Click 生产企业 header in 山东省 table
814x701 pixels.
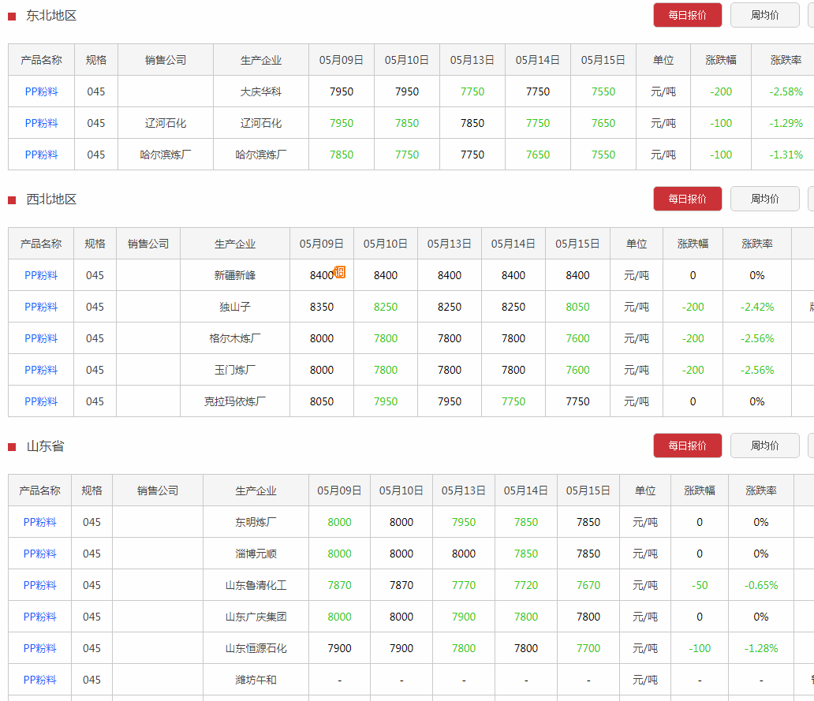pyautogui.click(x=256, y=490)
